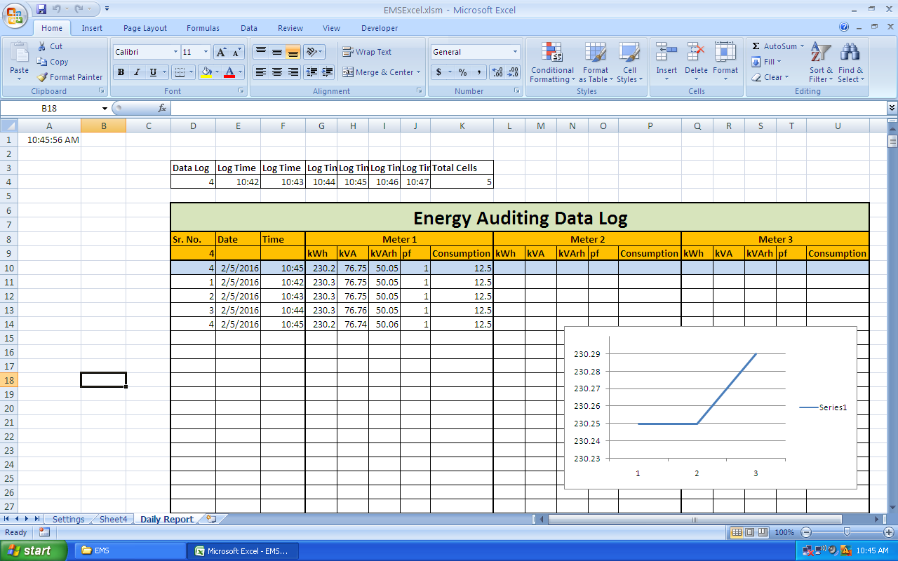Open Conditional Formatting
This screenshot has width=898, height=561.
coord(551,63)
